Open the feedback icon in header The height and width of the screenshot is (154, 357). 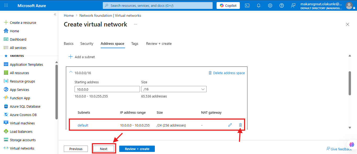tap(293, 5)
